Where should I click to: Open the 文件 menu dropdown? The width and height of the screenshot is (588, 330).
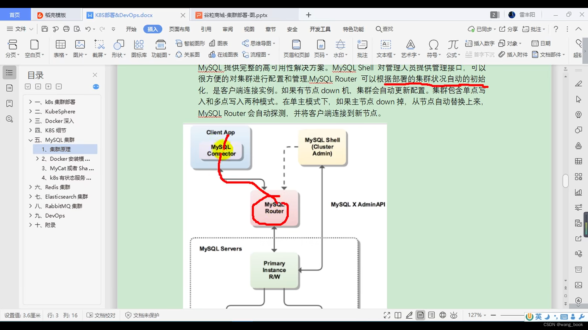pyautogui.click(x=20, y=29)
